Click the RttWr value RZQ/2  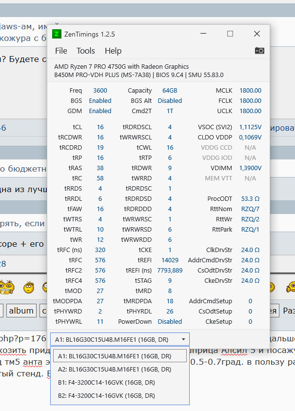(x=251, y=219)
